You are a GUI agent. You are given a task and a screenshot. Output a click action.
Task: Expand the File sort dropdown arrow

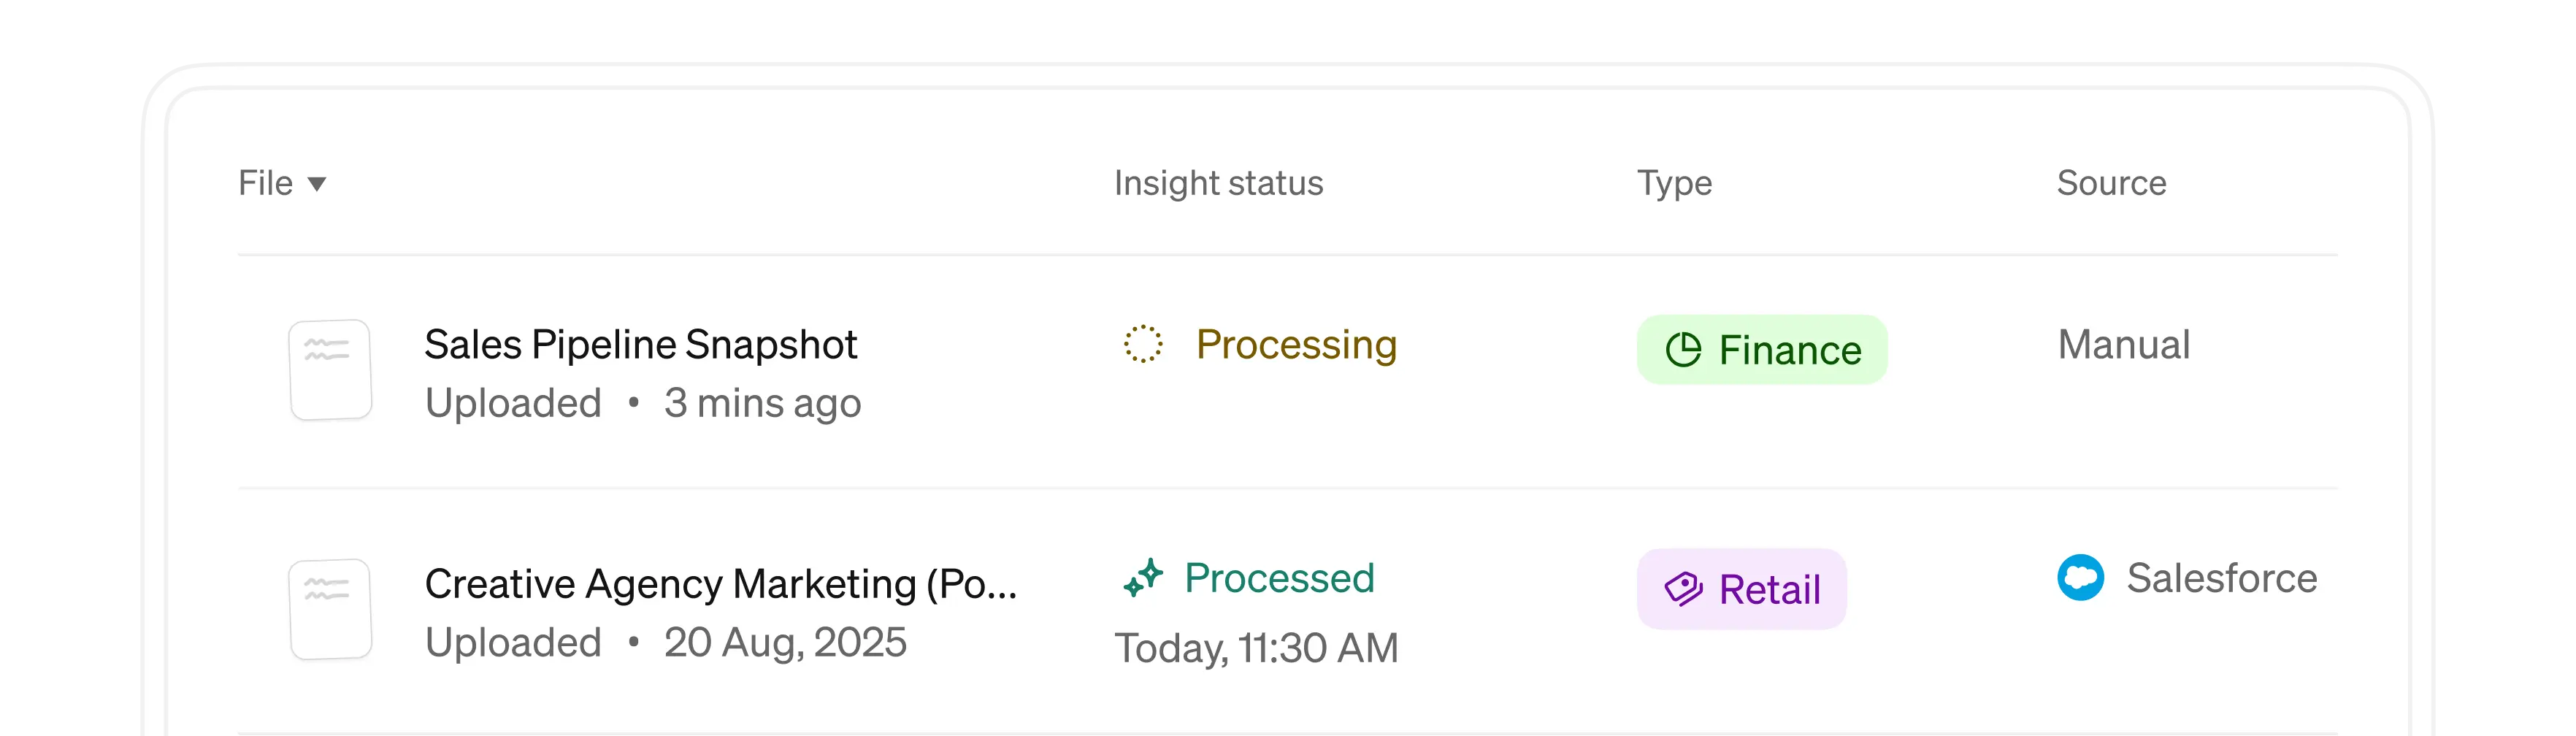[317, 184]
